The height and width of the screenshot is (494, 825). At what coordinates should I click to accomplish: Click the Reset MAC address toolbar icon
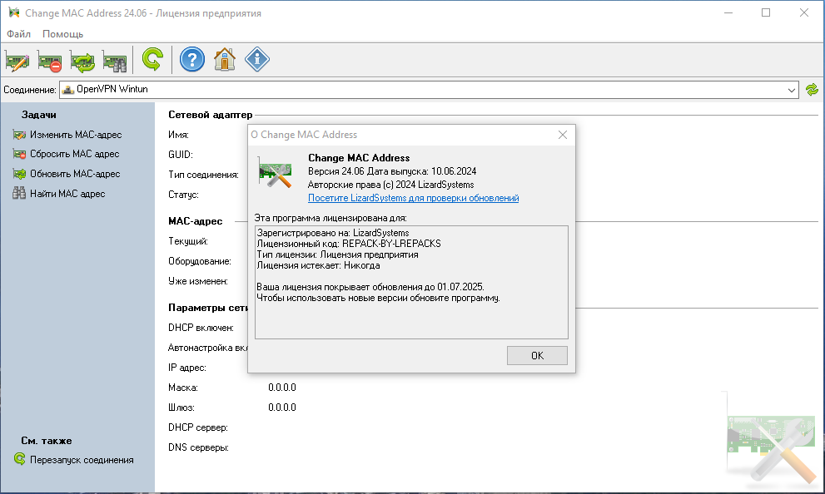pos(49,60)
